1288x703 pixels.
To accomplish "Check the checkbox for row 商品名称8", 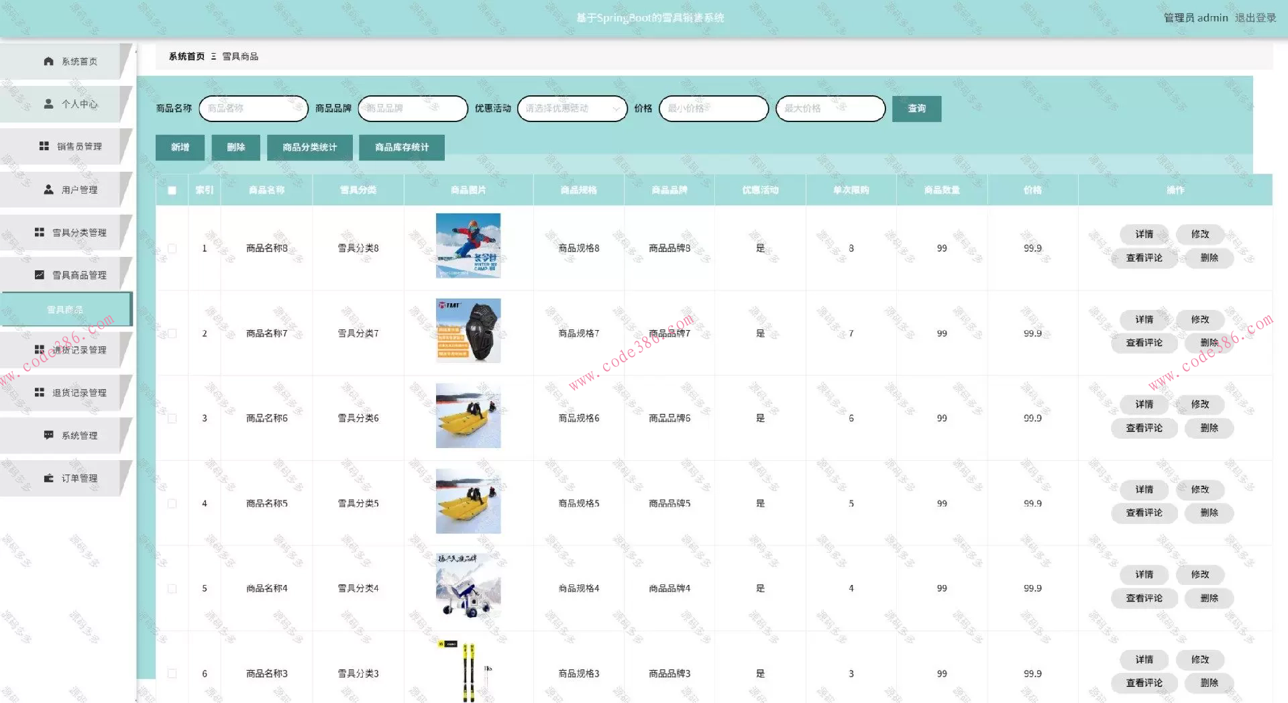I will [172, 248].
